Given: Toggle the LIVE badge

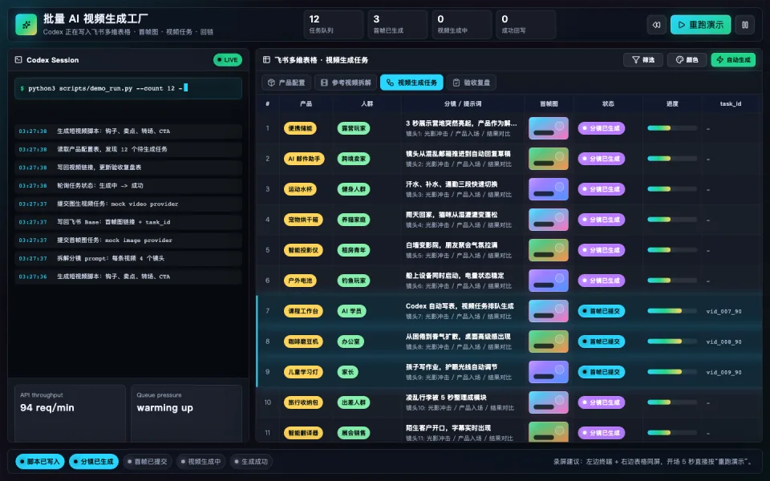Looking at the screenshot, I should pyautogui.click(x=227, y=60).
